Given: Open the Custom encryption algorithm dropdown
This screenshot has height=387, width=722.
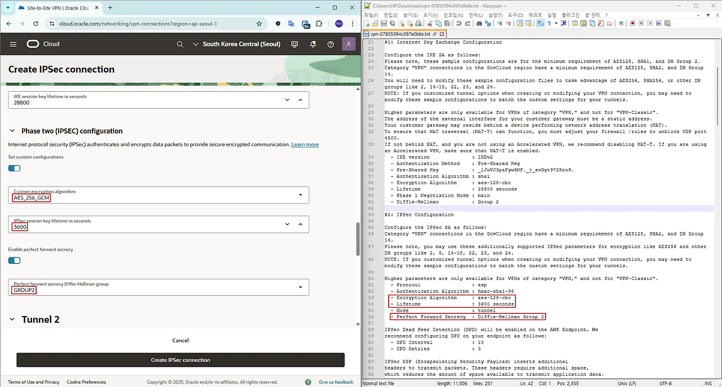Looking at the screenshot, I should (300, 195).
